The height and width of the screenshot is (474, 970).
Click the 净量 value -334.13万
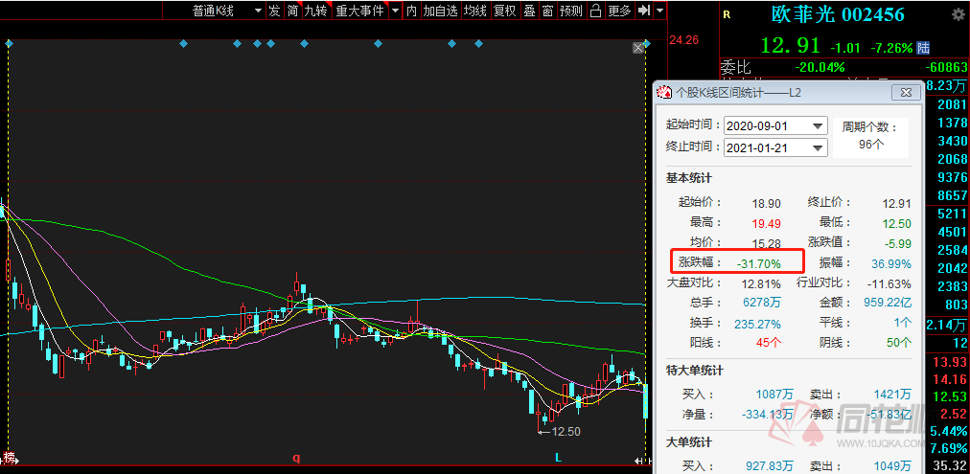coord(767,415)
